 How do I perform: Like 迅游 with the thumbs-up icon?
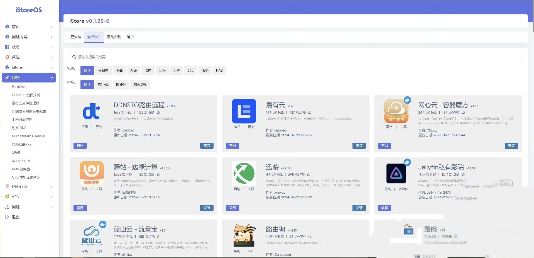pyautogui.click(x=309, y=174)
